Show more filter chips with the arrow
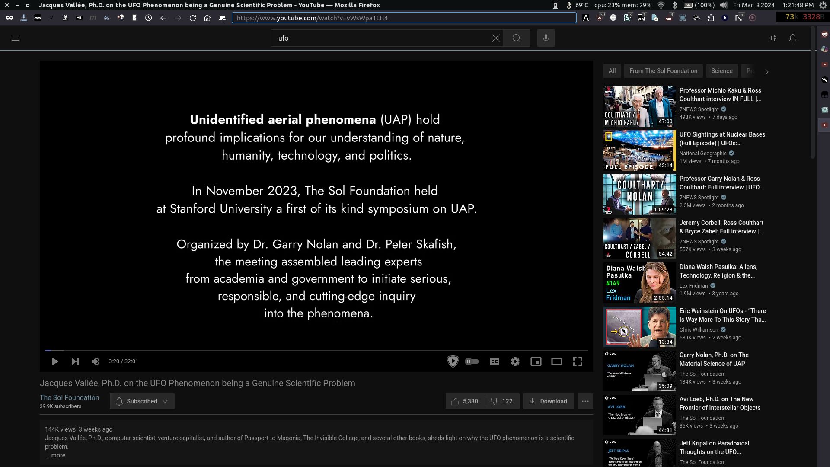This screenshot has height=467, width=830. (x=767, y=72)
